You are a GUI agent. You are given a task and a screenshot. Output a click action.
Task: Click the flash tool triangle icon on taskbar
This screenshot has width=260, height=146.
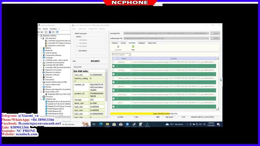click(147, 125)
